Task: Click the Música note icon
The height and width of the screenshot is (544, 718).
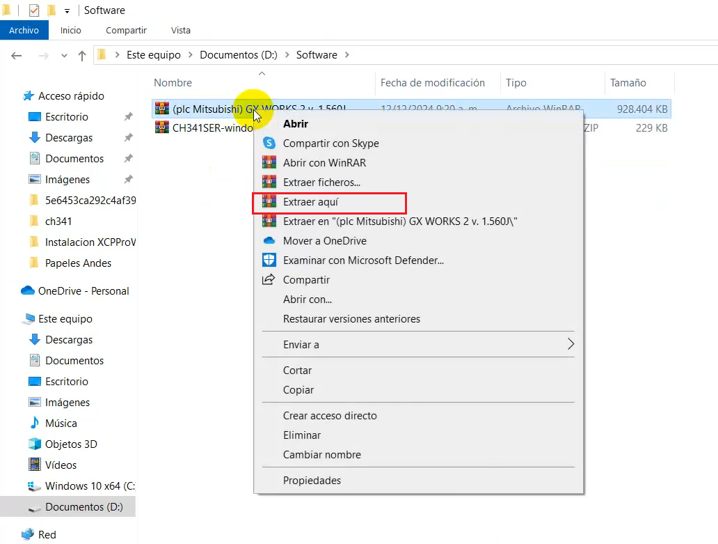Action: click(x=35, y=423)
